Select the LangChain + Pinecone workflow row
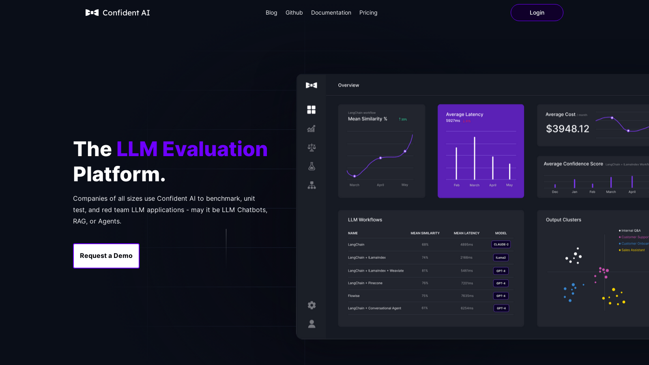 point(431,283)
